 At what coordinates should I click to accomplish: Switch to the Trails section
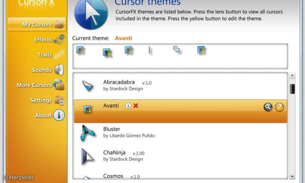(50, 55)
